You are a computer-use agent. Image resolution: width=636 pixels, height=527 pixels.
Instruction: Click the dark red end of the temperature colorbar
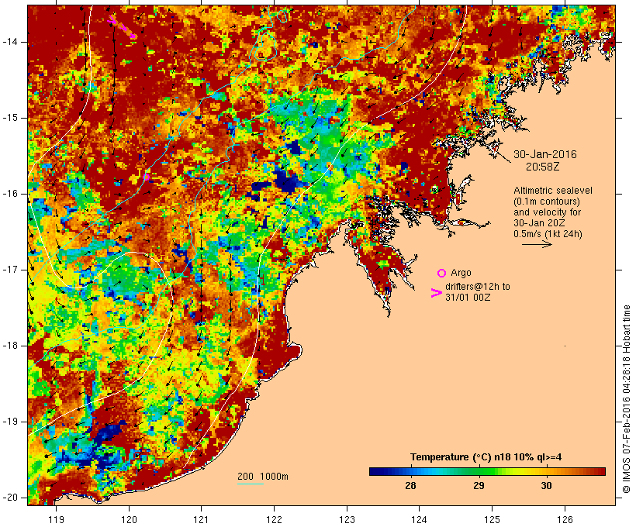point(600,471)
